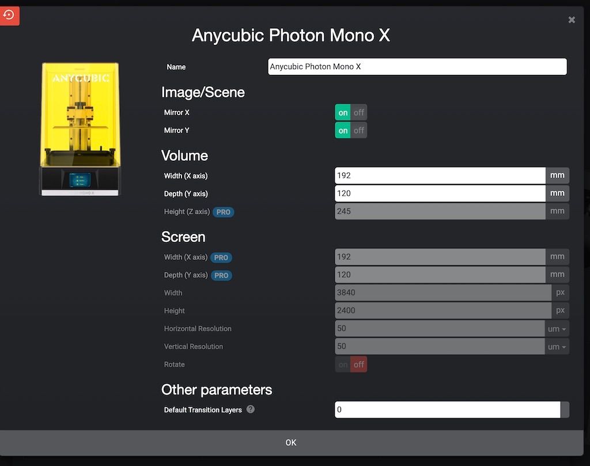590x466 pixels.
Task: Click the "Mirror X" label text
Action: 176,112
